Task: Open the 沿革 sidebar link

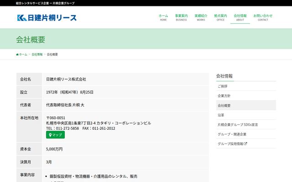Action: [x=246, y=115]
